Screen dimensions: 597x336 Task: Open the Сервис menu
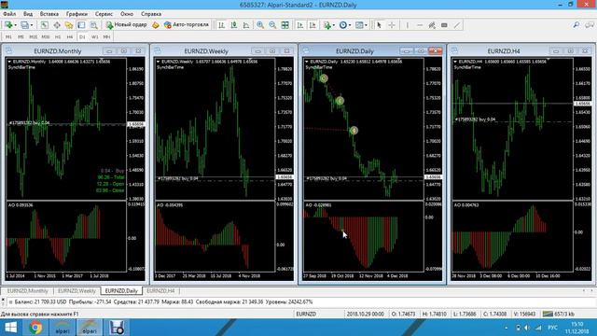tap(104, 14)
